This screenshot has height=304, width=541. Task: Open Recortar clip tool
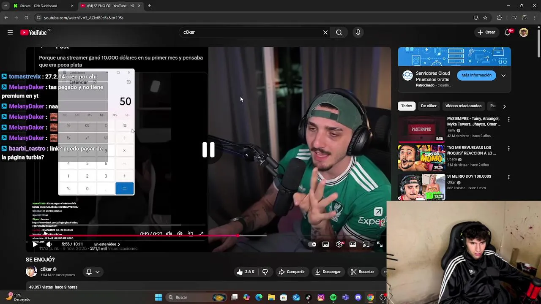(x=363, y=272)
